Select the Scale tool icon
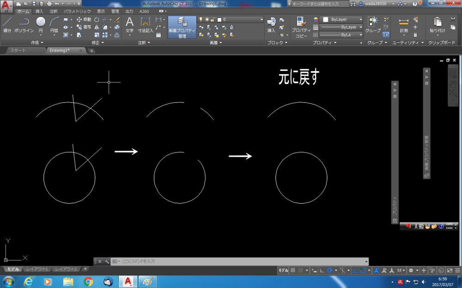 [x=97, y=35]
